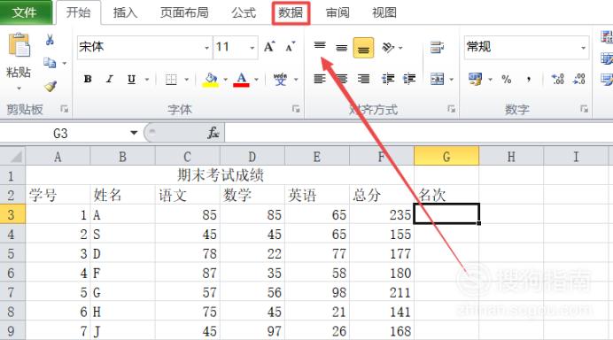Increase font size with large A
This screenshot has height=340, width=613.
[x=269, y=47]
